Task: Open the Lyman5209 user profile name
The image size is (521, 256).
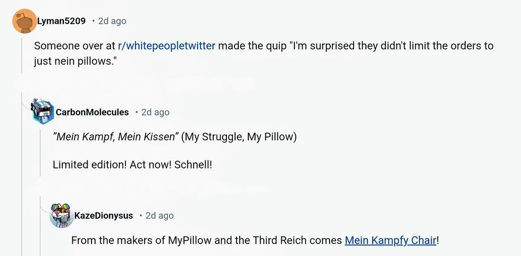Action: click(x=61, y=21)
